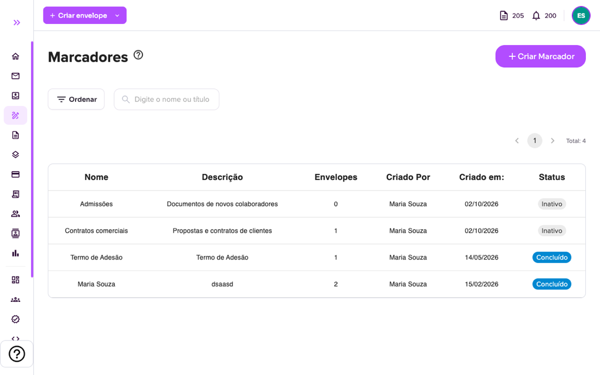Click the Nome column header
This screenshot has width=600, height=375.
pos(97,177)
